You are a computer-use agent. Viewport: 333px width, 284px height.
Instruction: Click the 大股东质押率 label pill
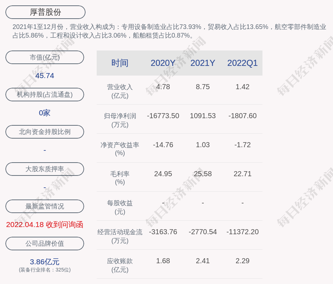click(45, 169)
